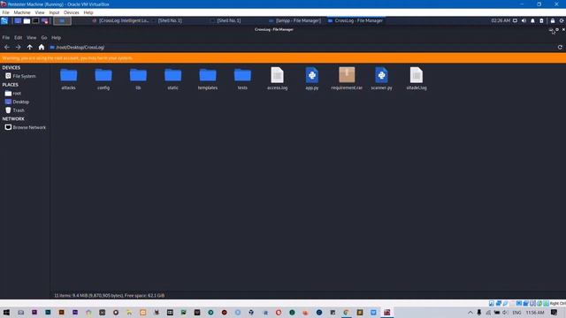Click ENG language indicator
This screenshot has width=566, height=318.
pyautogui.click(x=516, y=313)
